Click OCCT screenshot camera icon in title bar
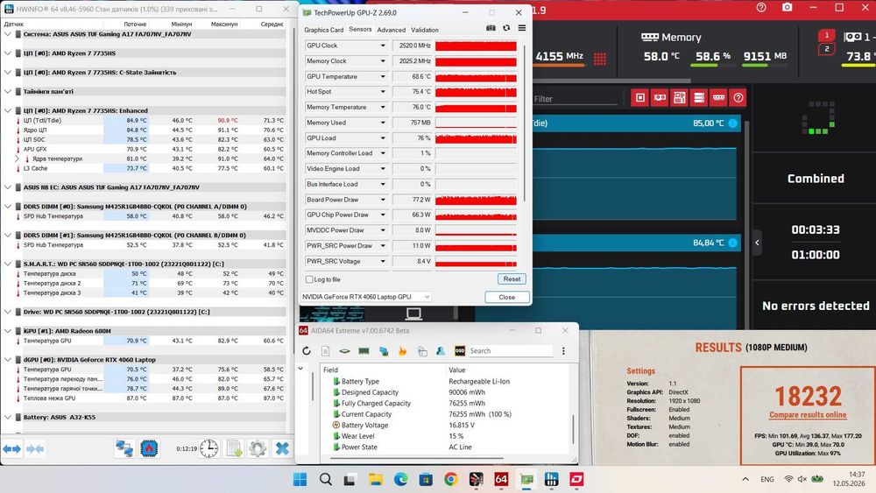The height and width of the screenshot is (493, 876). click(x=787, y=8)
